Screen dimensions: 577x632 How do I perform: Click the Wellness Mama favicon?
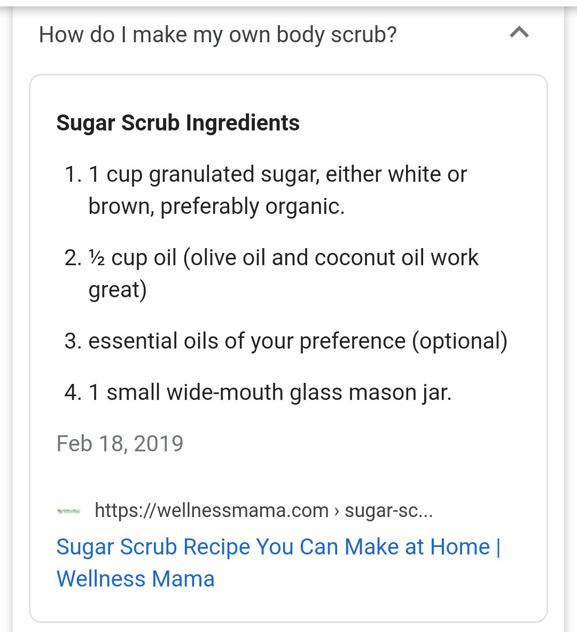coord(68,511)
